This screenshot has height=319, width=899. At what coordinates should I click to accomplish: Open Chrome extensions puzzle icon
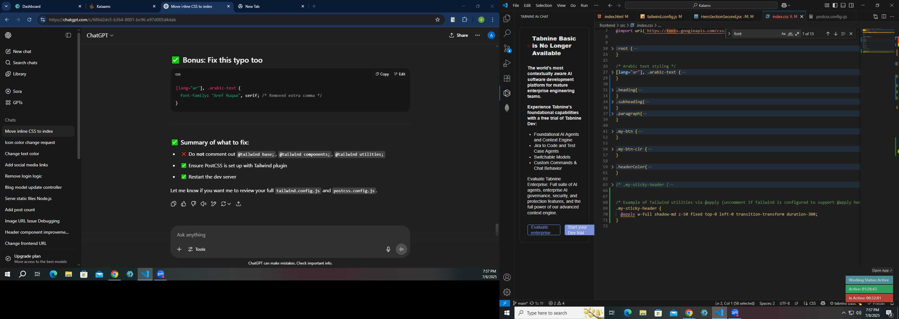465,20
